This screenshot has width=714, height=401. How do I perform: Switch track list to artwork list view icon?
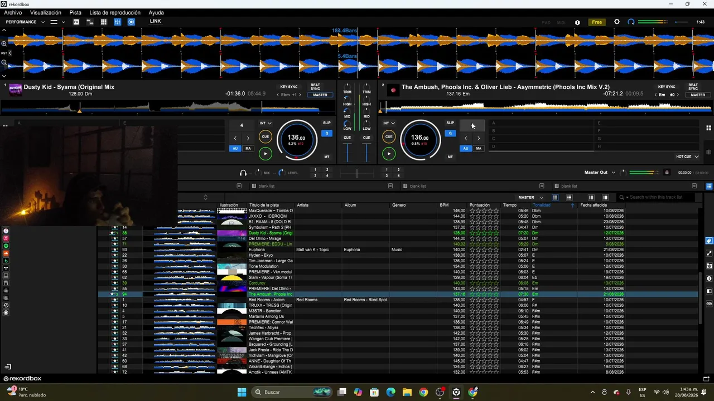569,197
